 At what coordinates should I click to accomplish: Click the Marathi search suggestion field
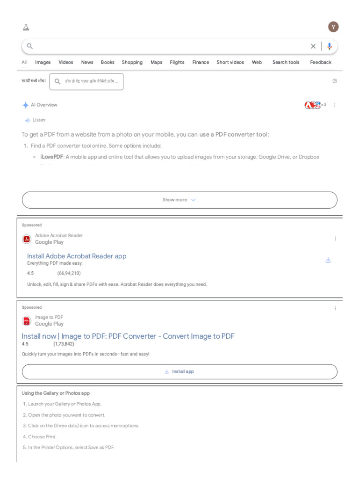(x=86, y=81)
